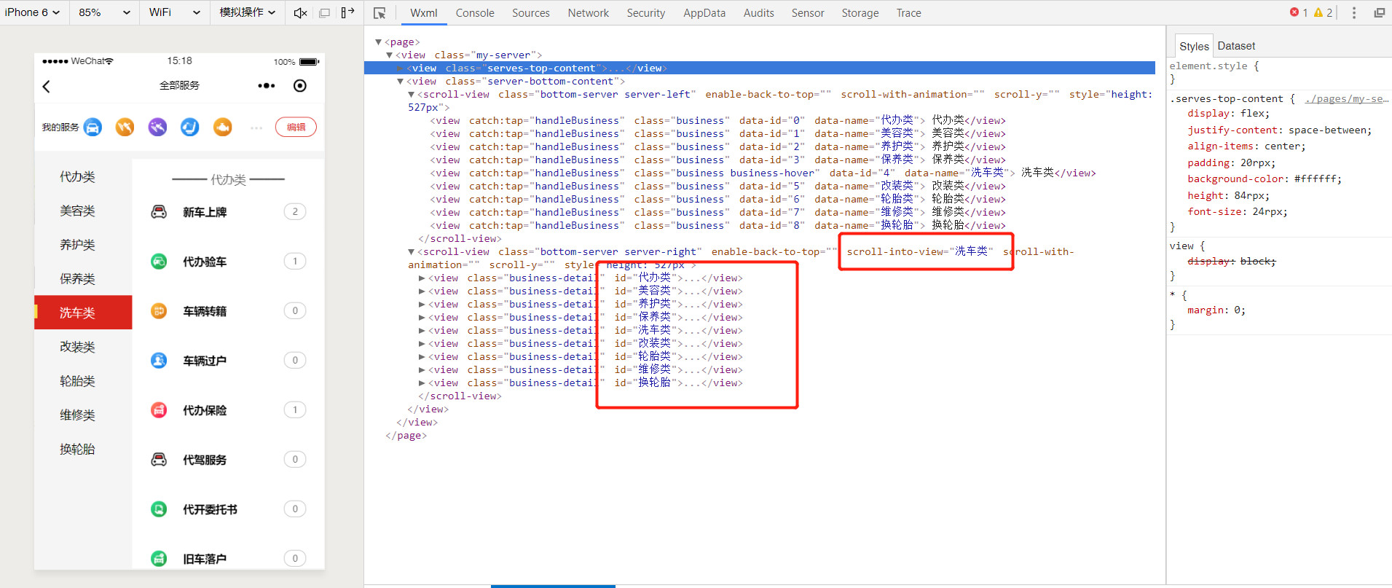Switch to the Network tab

pos(589,13)
